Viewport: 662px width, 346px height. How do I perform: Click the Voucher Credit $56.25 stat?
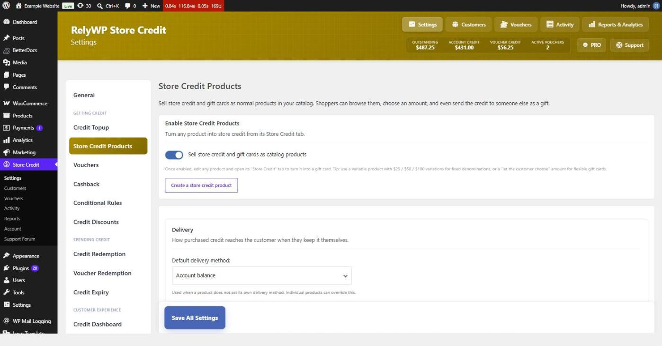(x=505, y=45)
